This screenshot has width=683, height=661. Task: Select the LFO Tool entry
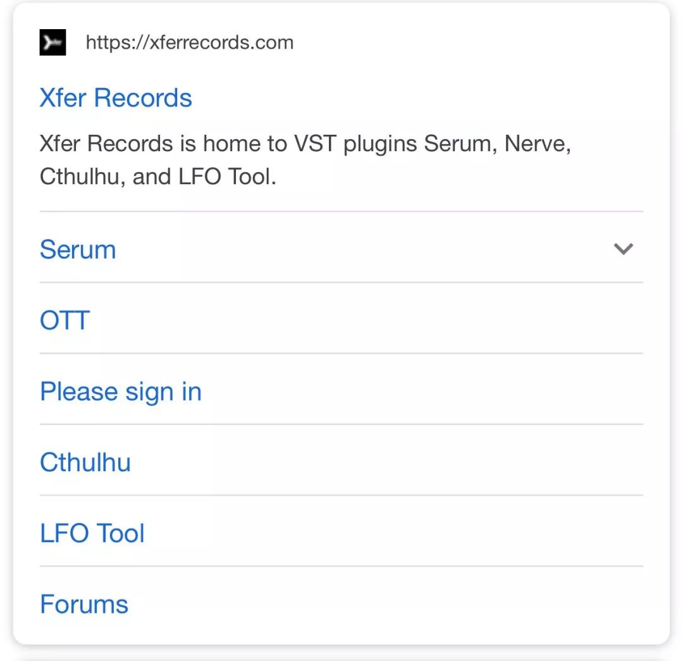point(92,533)
